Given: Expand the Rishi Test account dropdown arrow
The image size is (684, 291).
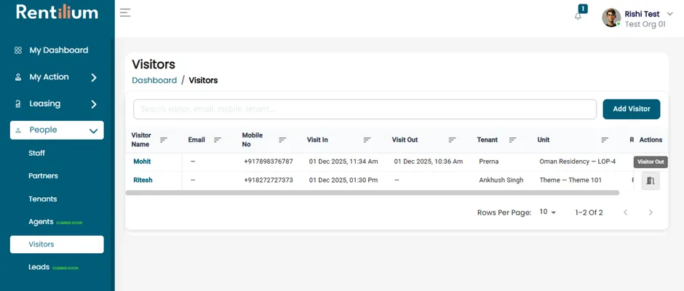Looking at the screenshot, I should [x=670, y=14].
